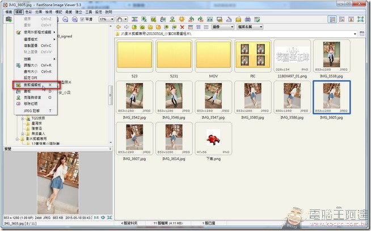Choose 調整大小 Ctrl+R menu entry

click(36, 65)
